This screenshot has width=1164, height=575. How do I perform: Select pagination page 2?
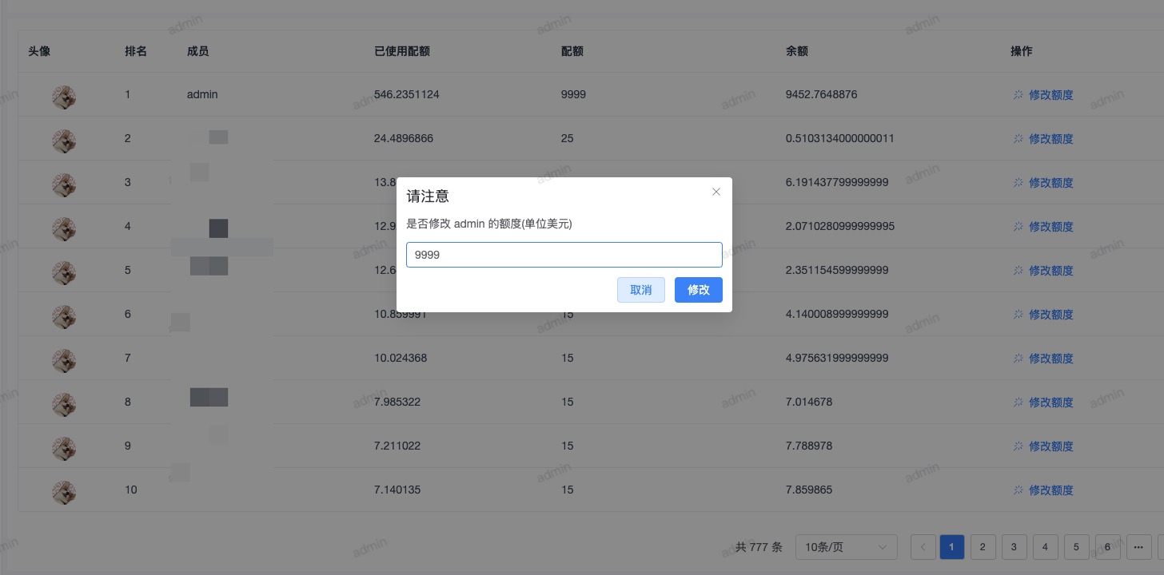click(983, 547)
